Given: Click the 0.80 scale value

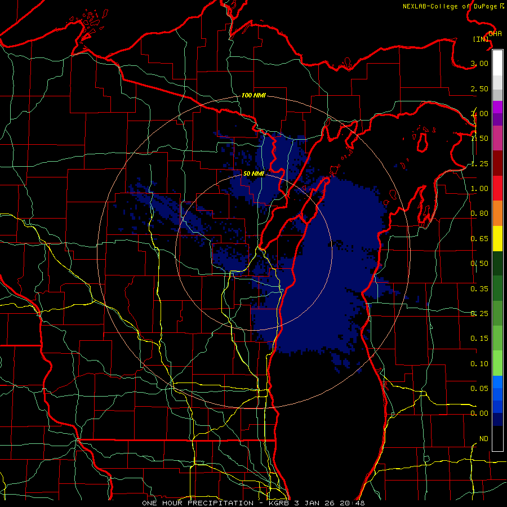Looking at the screenshot, I should (x=479, y=214).
